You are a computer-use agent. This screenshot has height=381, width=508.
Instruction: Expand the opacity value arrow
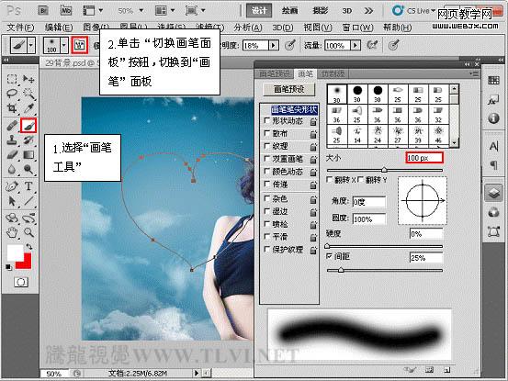(274, 45)
